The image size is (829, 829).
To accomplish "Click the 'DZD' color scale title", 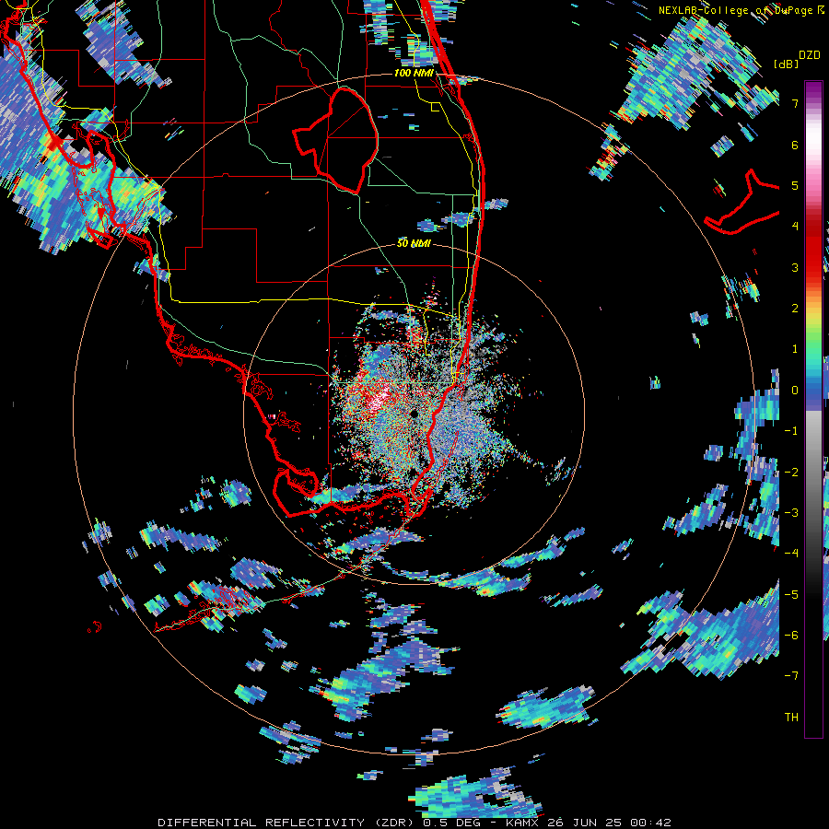I will coord(810,54).
